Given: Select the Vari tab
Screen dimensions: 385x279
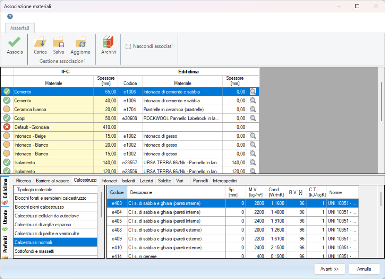Looking at the screenshot, I should (180, 181).
